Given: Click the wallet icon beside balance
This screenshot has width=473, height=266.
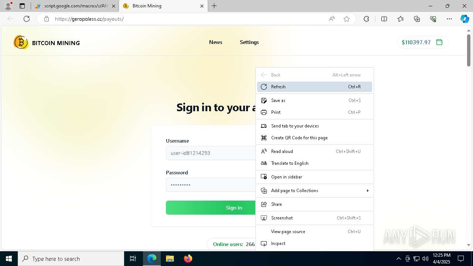Looking at the screenshot, I should tap(439, 42).
